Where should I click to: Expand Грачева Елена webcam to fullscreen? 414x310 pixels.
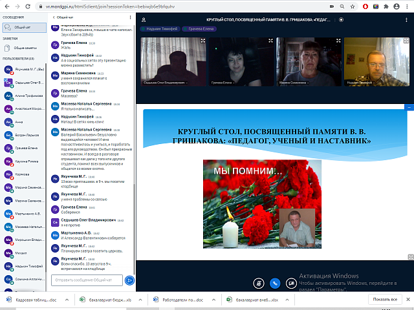pyautogui.click(x=270, y=41)
